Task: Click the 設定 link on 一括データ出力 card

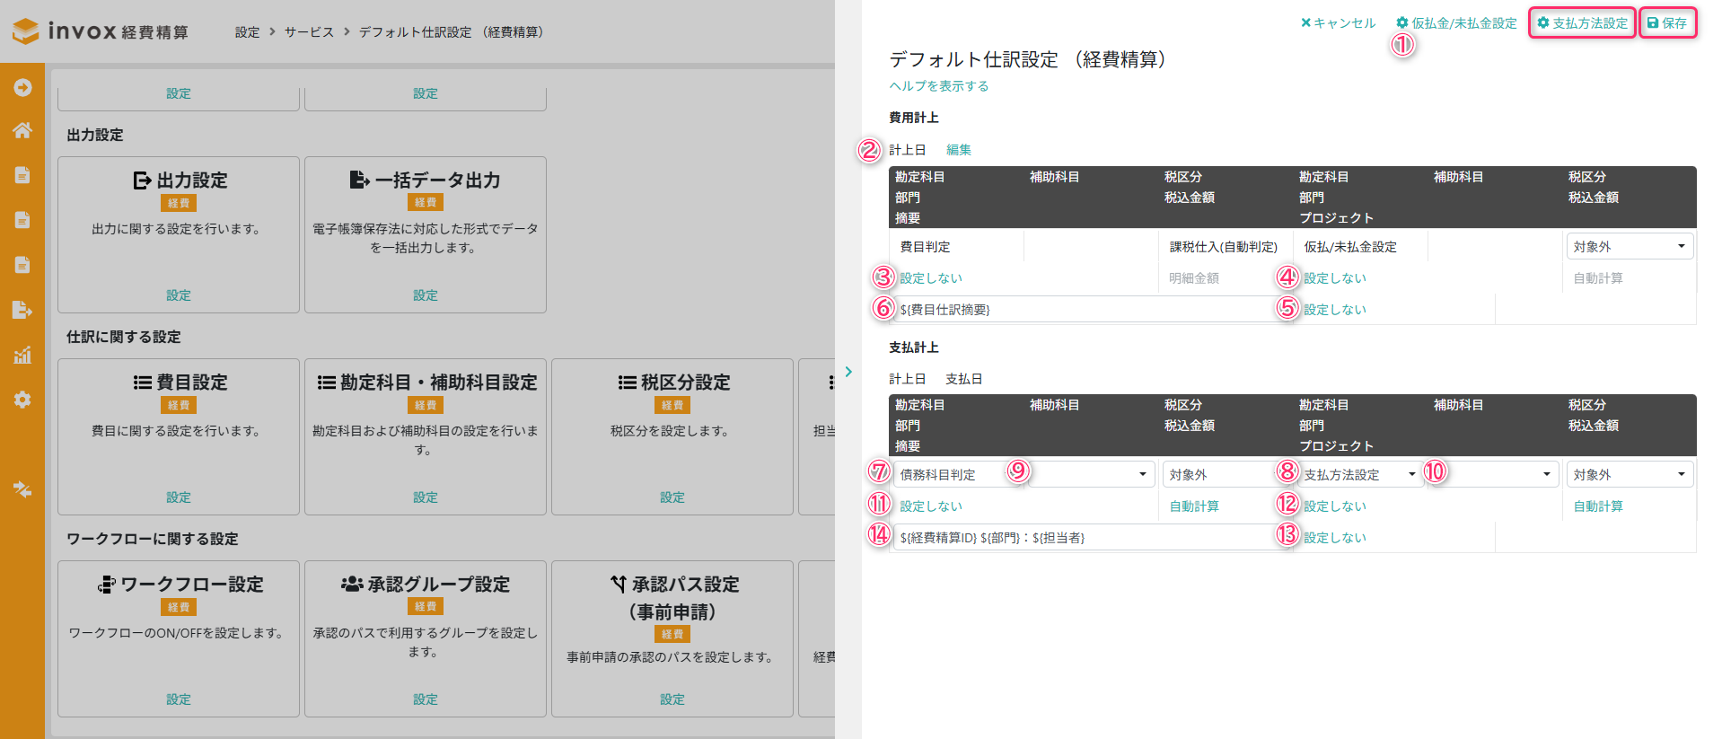Action: tap(426, 295)
